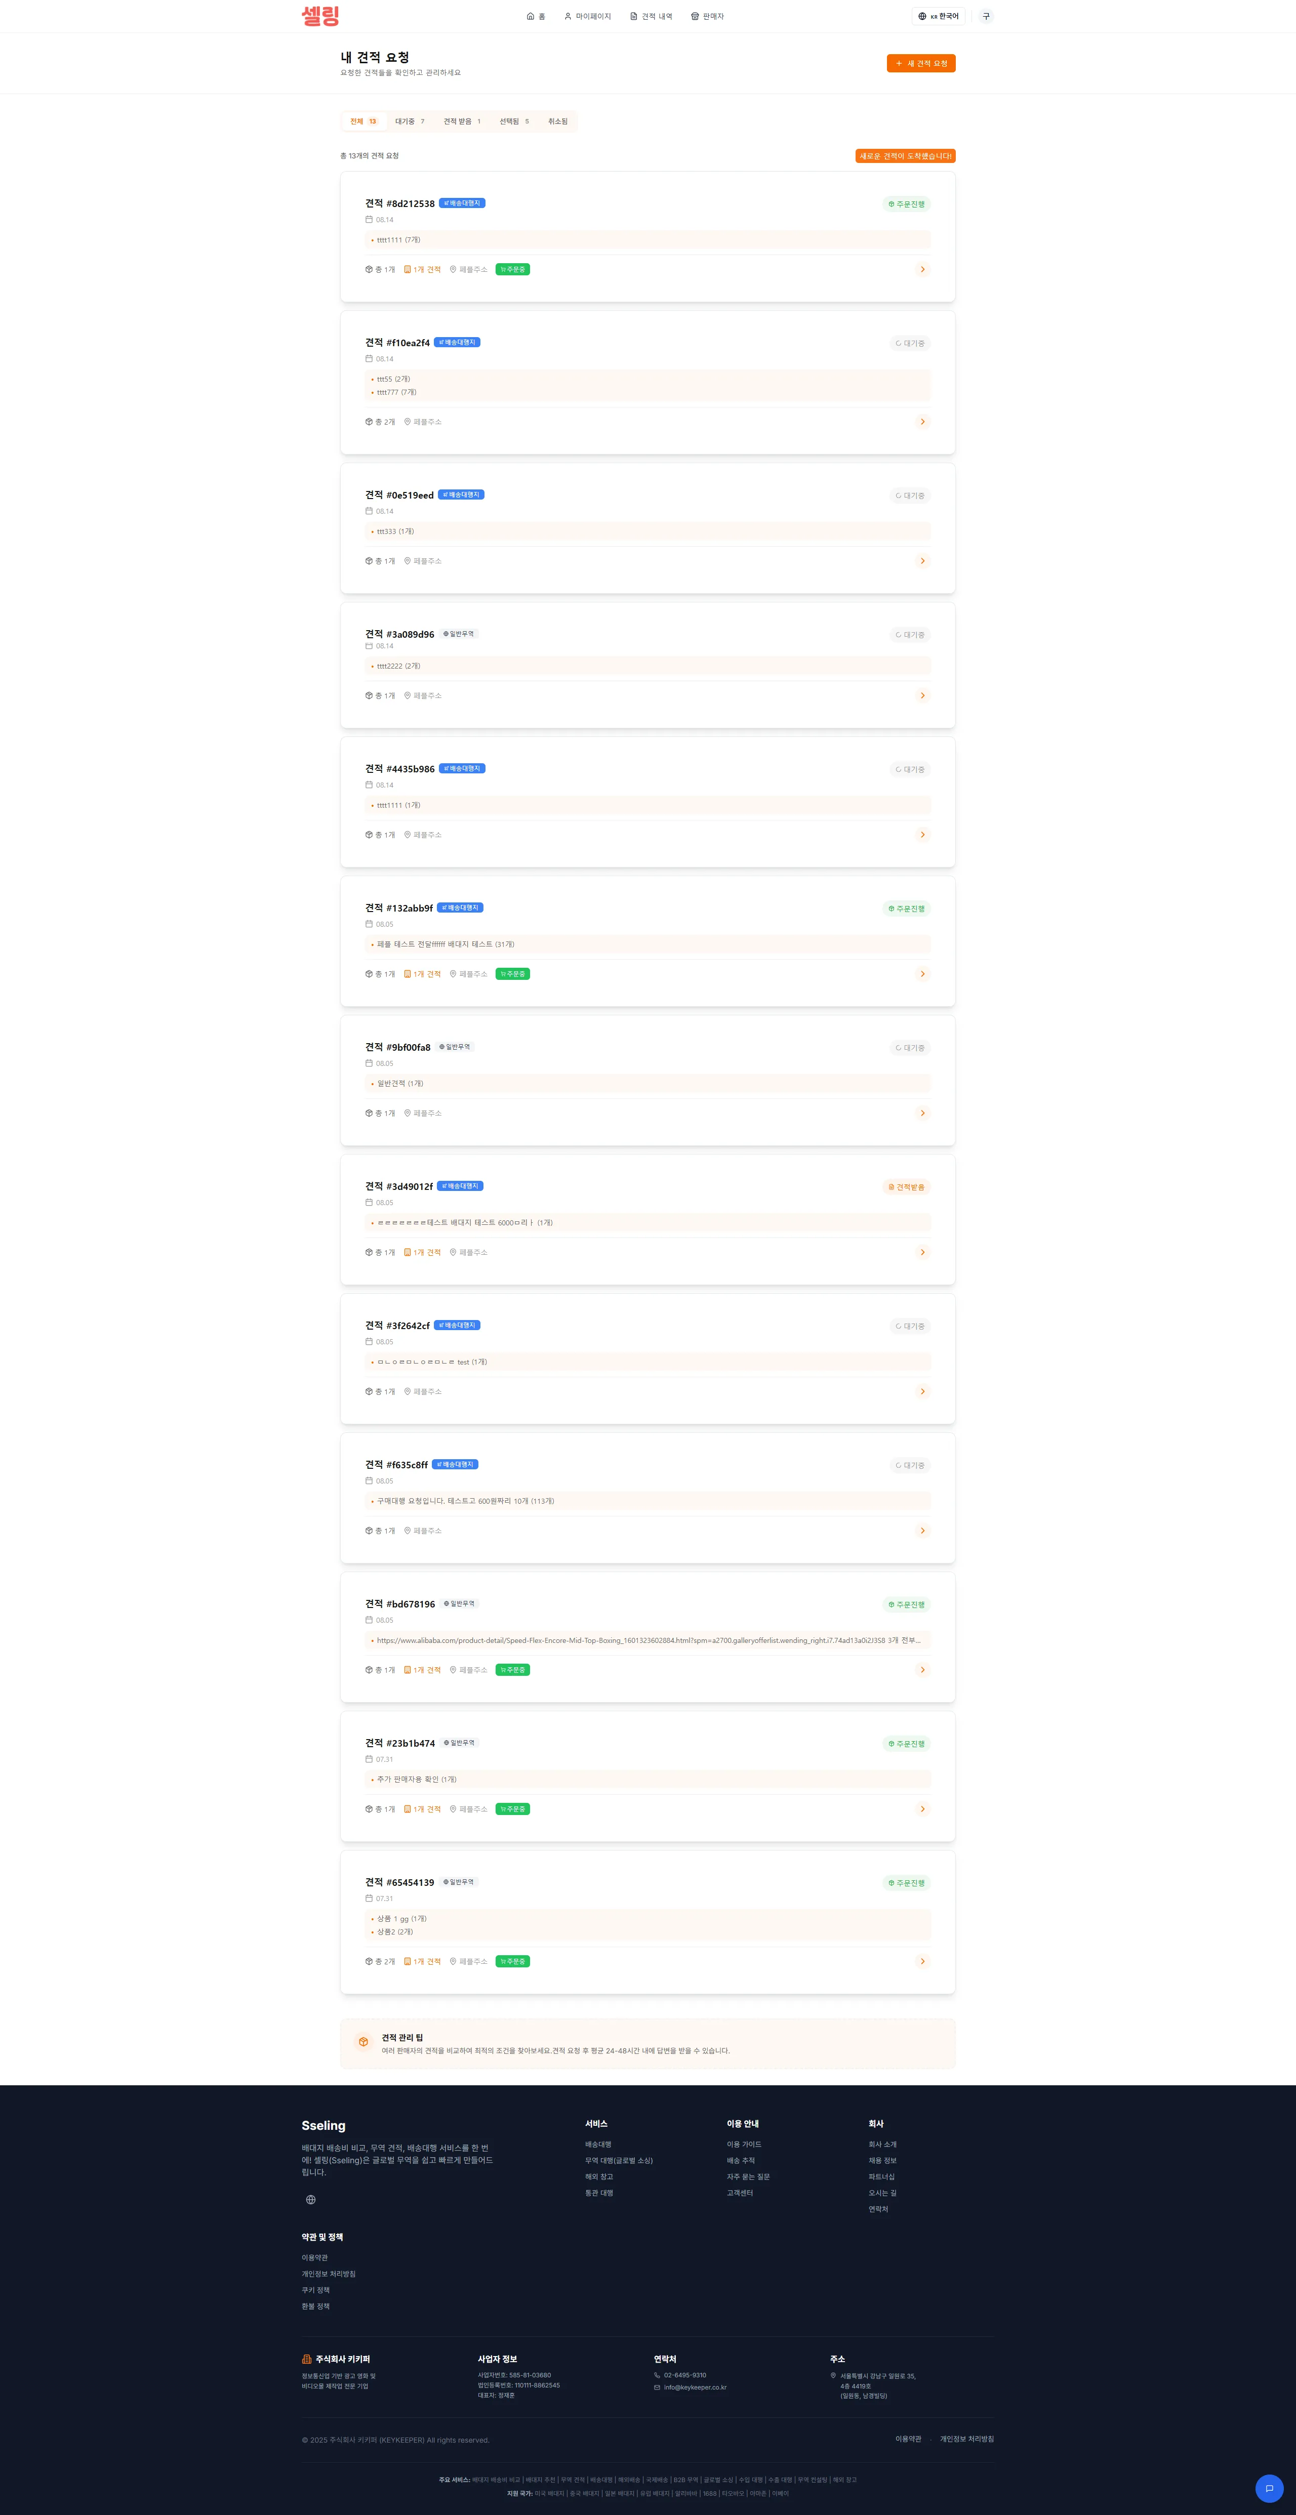Expand quote #9bf00fa8 with chevron arrow
The height and width of the screenshot is (2515, 1296).
pos(922,1113)
